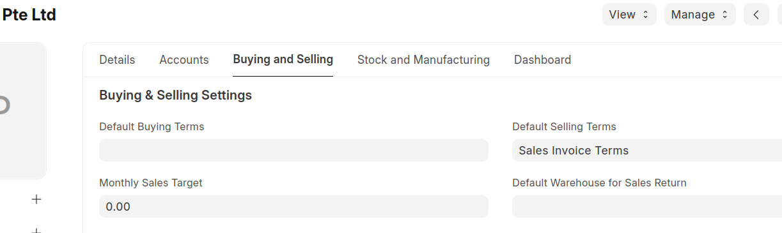Open the Default Selling Terms link field
This screenshot has height=233, width=782.
pos(647,151)
